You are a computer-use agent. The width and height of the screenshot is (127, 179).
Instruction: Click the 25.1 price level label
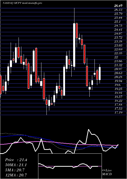tap(117, 22)
